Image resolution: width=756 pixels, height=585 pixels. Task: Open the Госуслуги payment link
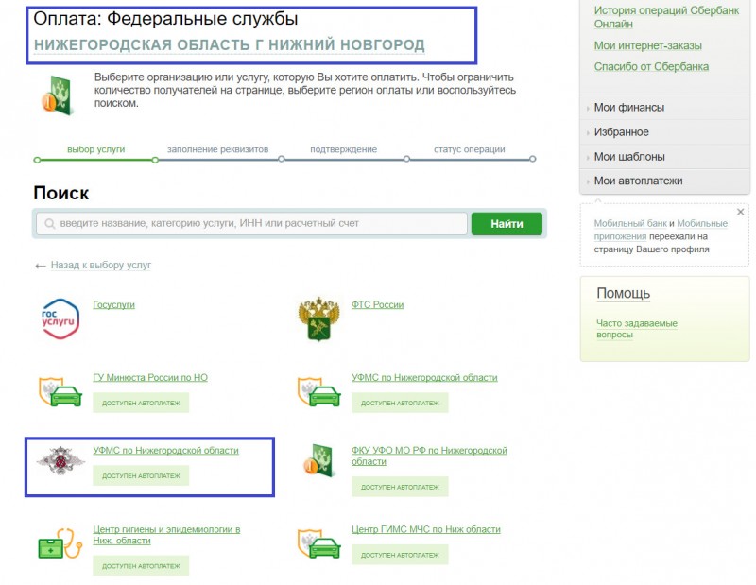point(113,305)
